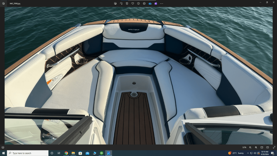
Task: Click the IMG_5066.jpg file name
Action: pyautogui.click(x=15, y=3)
